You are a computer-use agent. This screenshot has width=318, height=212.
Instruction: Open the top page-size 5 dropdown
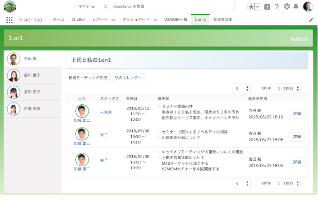click(242, 89)
